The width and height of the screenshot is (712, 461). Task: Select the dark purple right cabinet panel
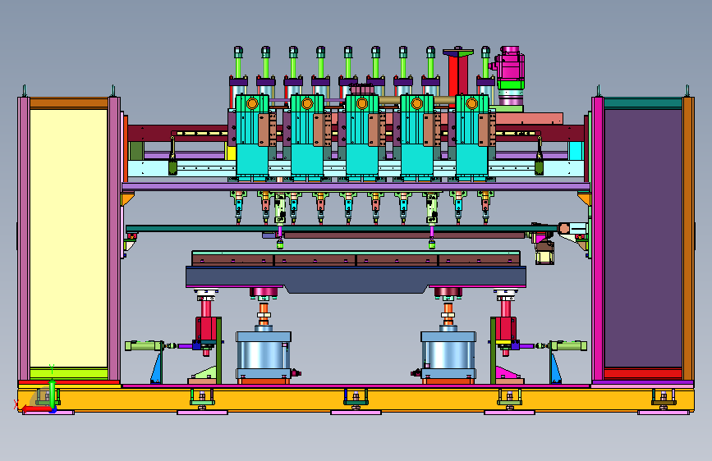pyautogui.click(x=642, y=238)
